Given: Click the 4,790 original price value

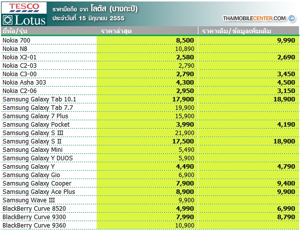Looking at the screenshot, I should (286, 167).
